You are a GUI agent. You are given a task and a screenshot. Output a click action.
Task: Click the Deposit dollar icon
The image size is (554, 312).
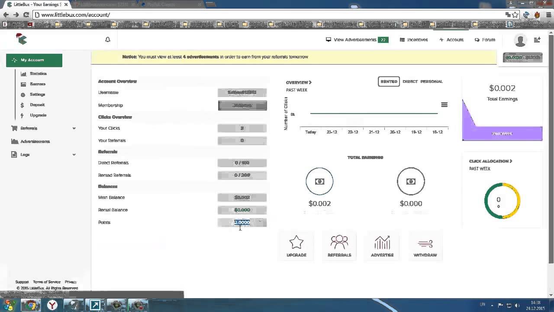point(22,105)
